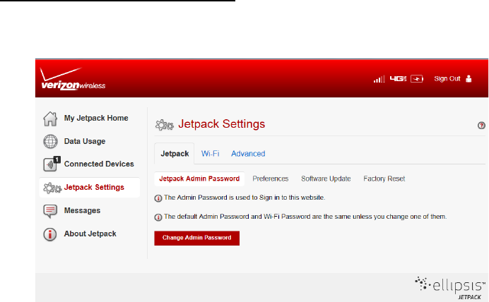Click the user icon next to Sign Out
This screenshot has height=302, width=489.
(x=469, y=79)
